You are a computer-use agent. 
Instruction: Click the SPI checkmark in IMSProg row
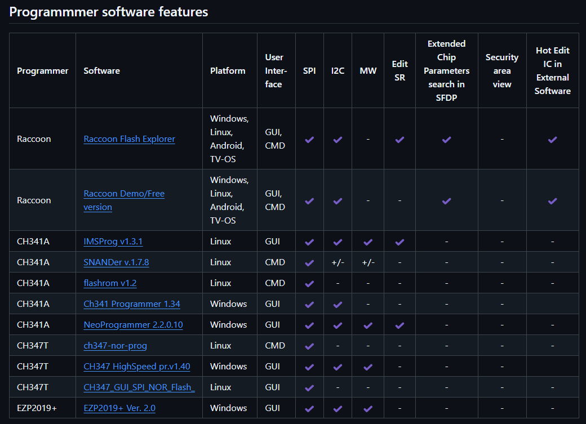point(309,242)
